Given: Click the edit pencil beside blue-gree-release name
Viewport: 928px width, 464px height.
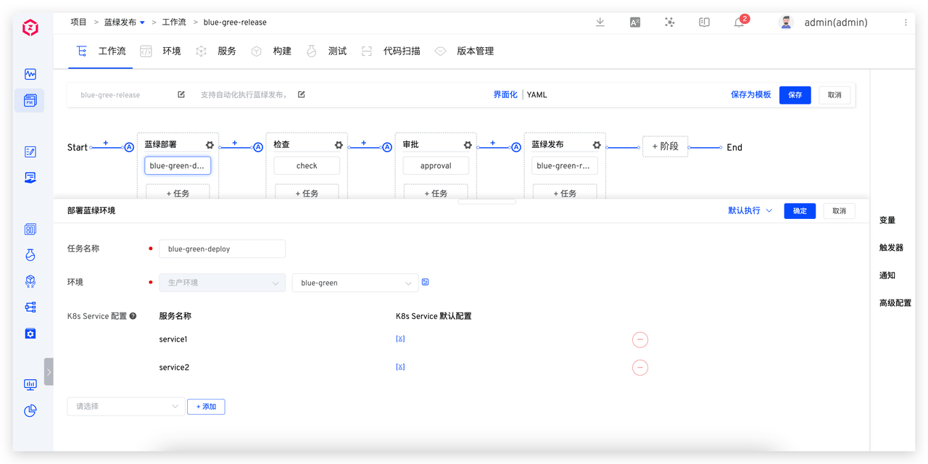Looking at the screenshot, I should click(180, 94).
